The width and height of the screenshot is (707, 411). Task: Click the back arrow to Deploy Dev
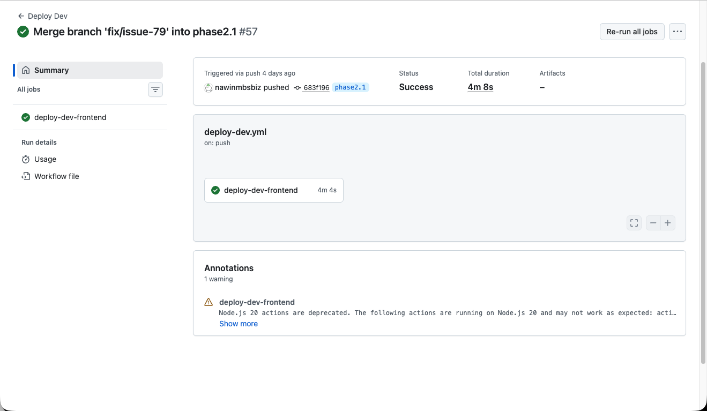tap(20, 16)
